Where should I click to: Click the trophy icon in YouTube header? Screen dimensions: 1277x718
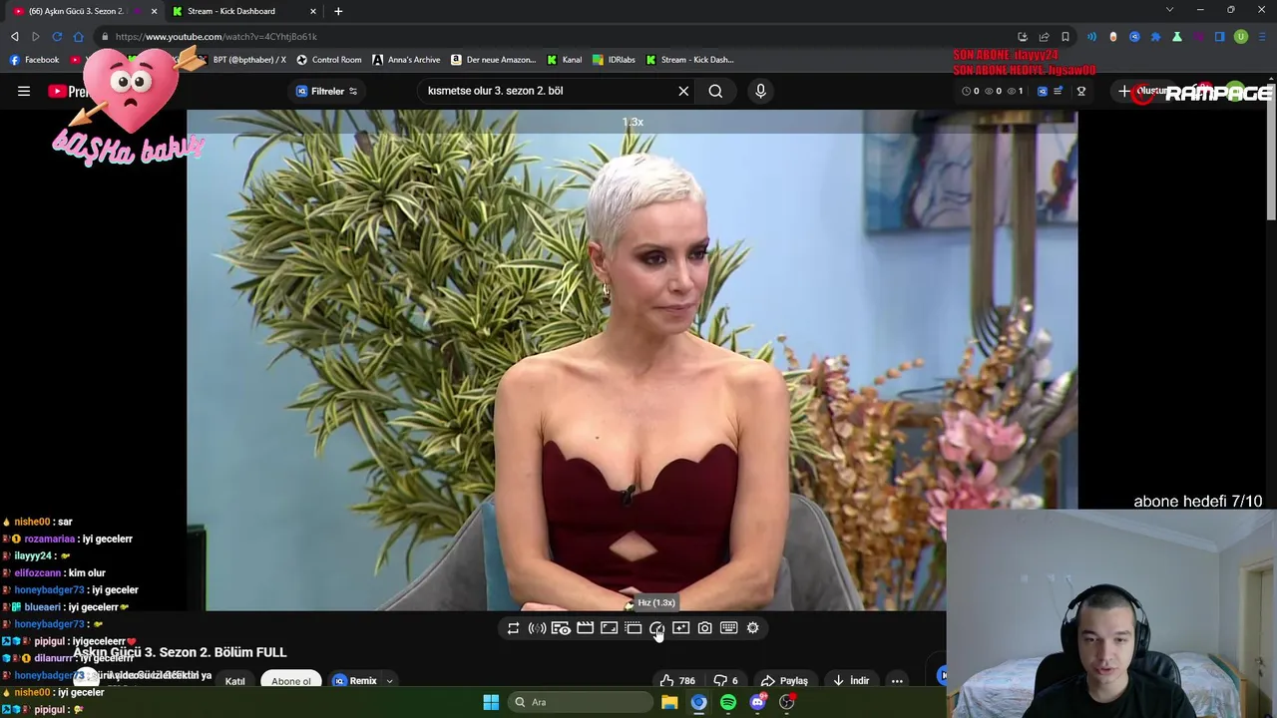[x=1081, y=91]
